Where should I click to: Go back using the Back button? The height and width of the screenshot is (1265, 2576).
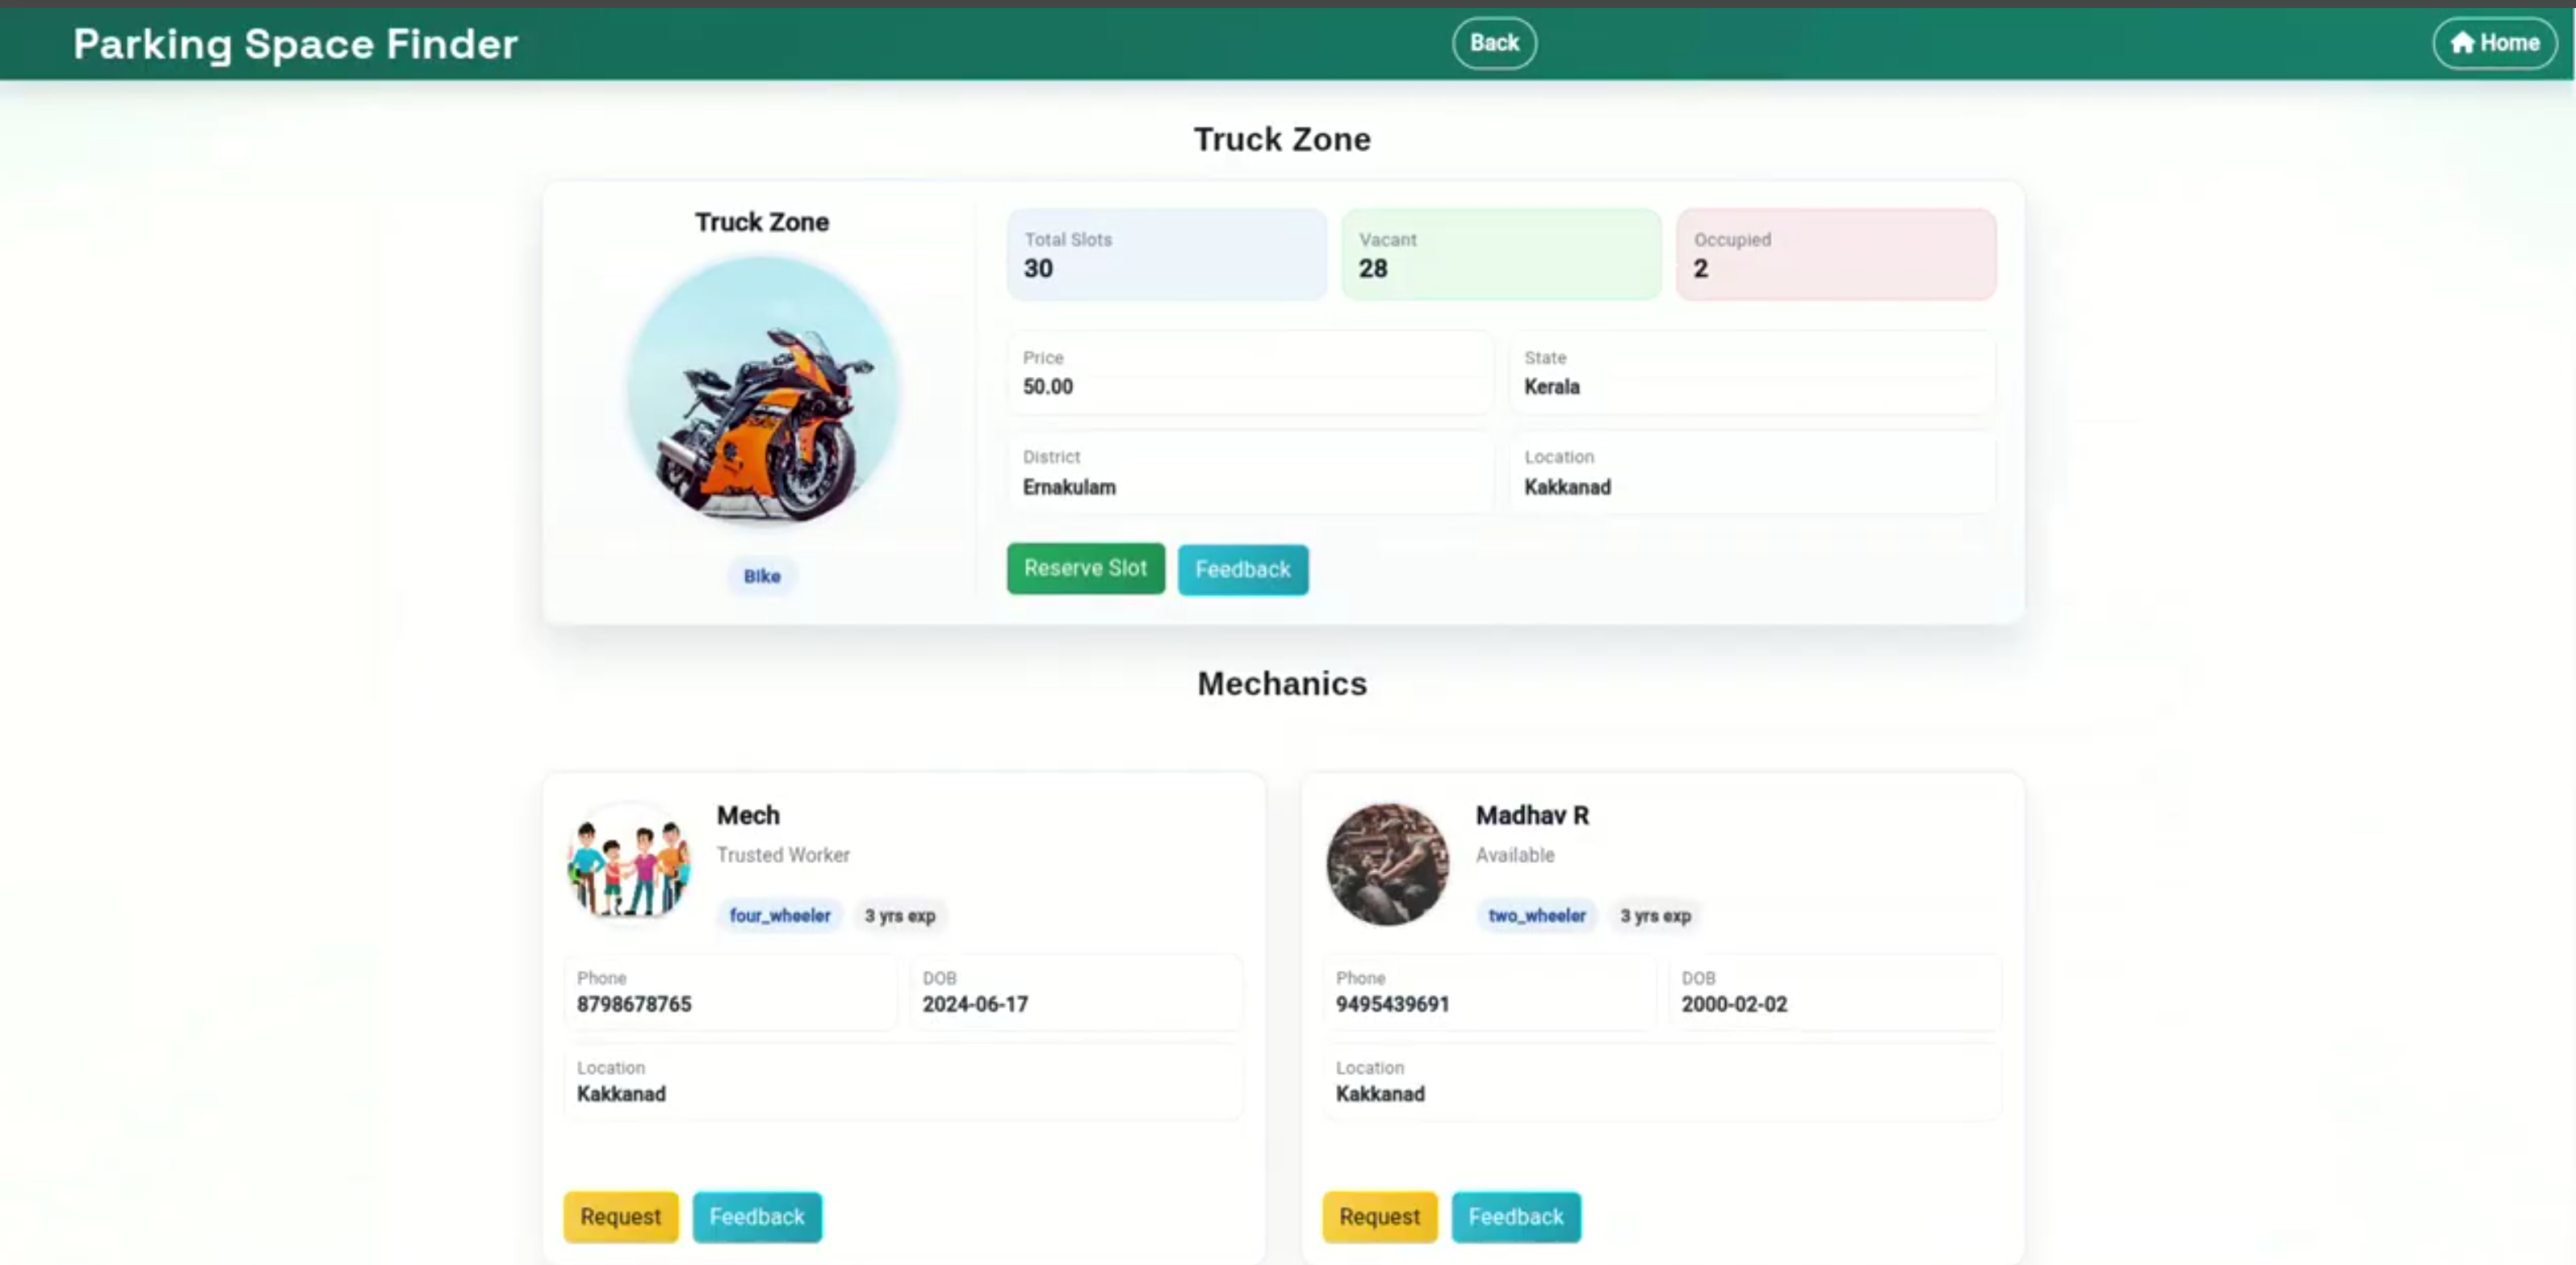tap(1494, 43)
